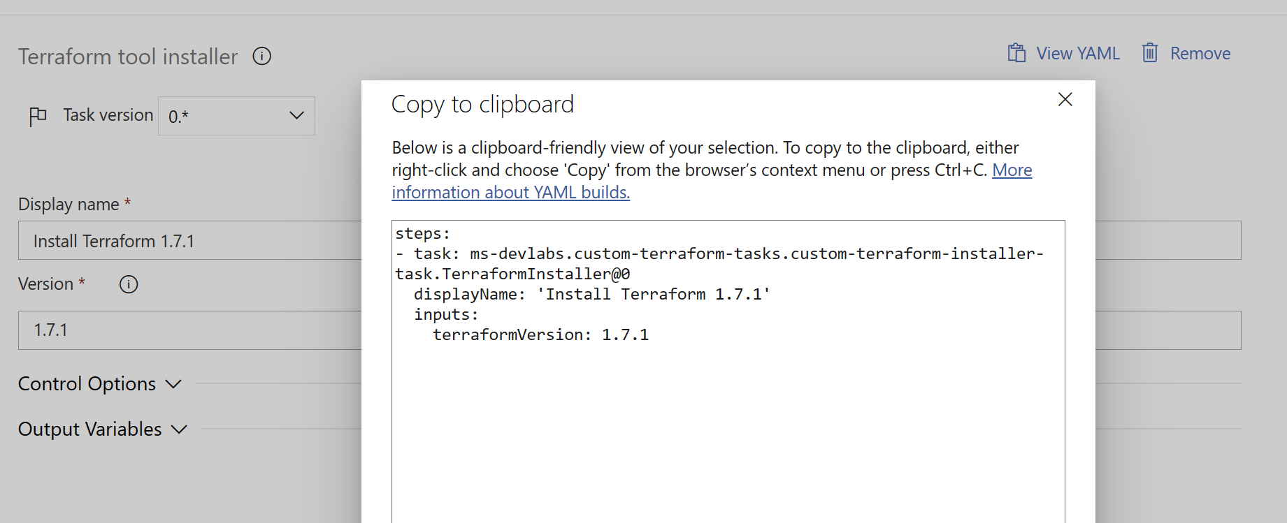Click the View YAML clipboard icon

tap(1016, 53)
